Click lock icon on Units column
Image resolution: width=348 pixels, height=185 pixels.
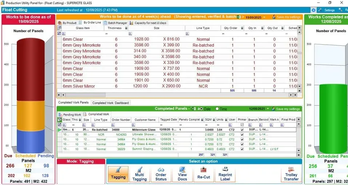pos(226,120)
